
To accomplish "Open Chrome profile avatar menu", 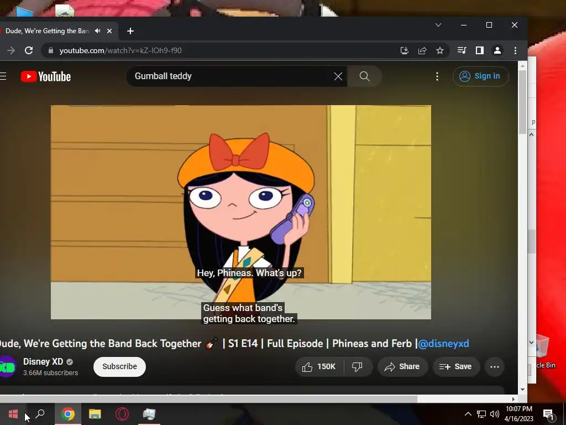I will tap(497, 50).
